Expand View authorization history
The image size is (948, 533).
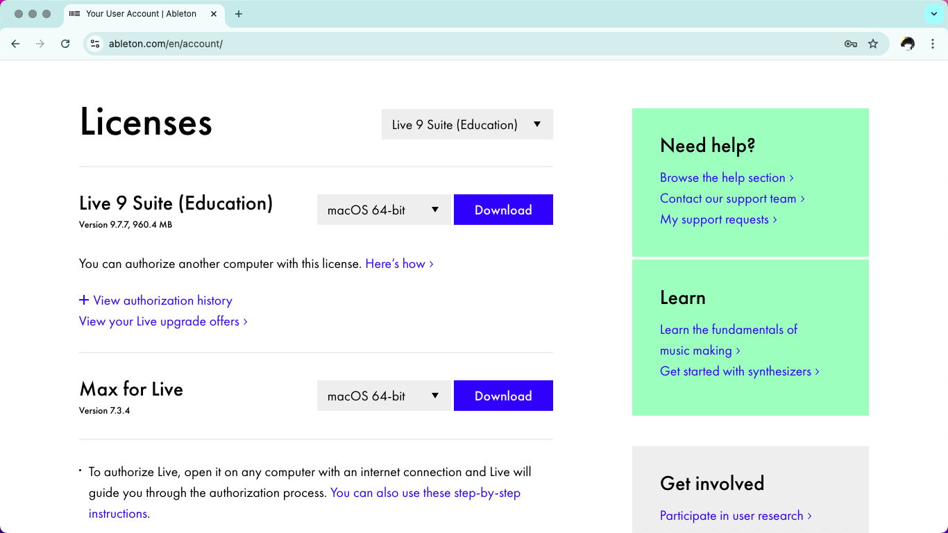pyautogui.click(x=155, y=301)
